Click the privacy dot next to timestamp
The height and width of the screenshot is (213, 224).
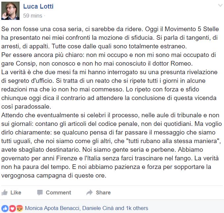(45, 16)
